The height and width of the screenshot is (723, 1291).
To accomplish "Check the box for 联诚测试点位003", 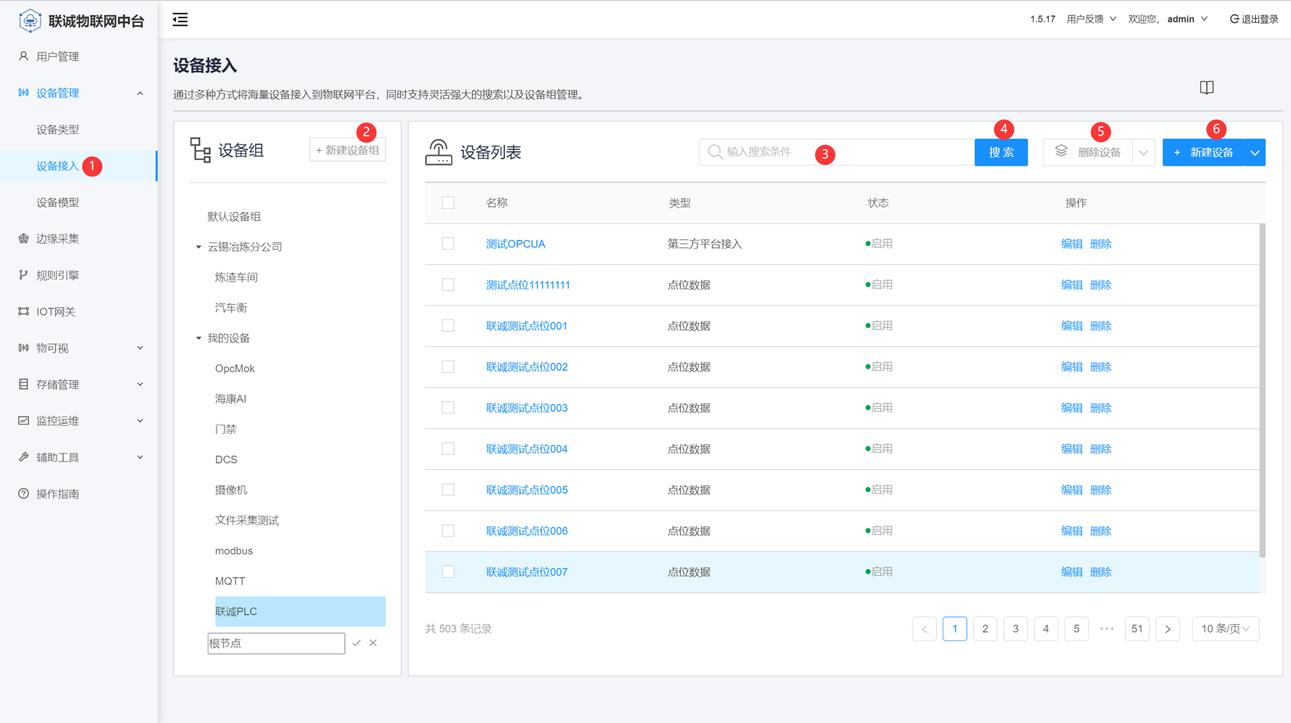I will (448, 408).
